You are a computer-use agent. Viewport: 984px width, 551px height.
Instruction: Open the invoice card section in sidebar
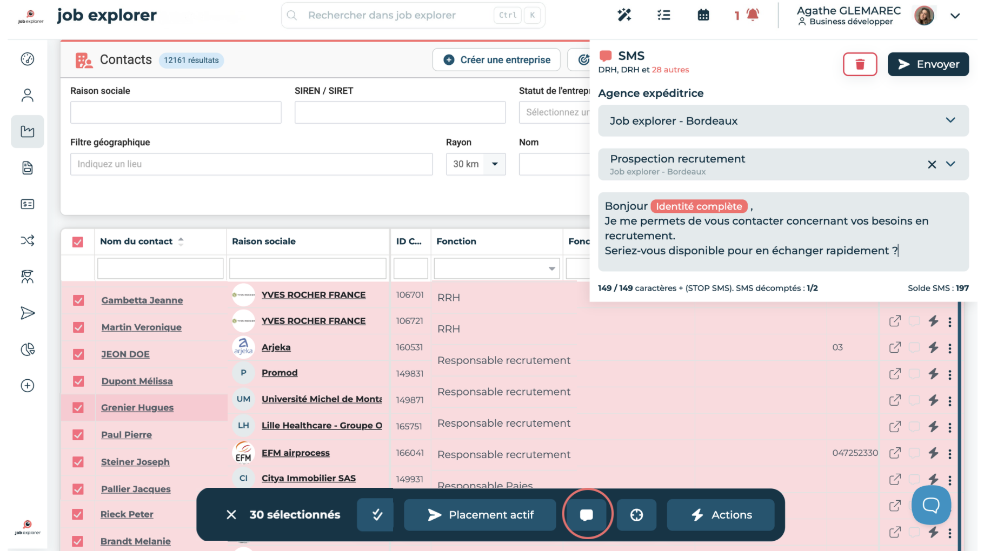pos(28,204)
